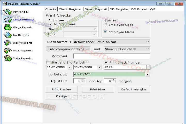Decrease the check number with down arrow

click(148, 68)
